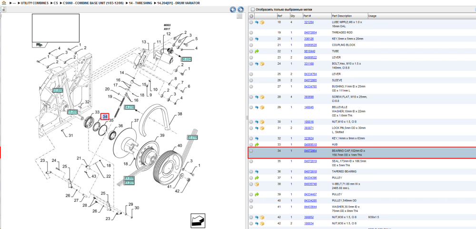
Task: Add LOCK PIN row 31 with plus icon
Action: click(251, 128)
